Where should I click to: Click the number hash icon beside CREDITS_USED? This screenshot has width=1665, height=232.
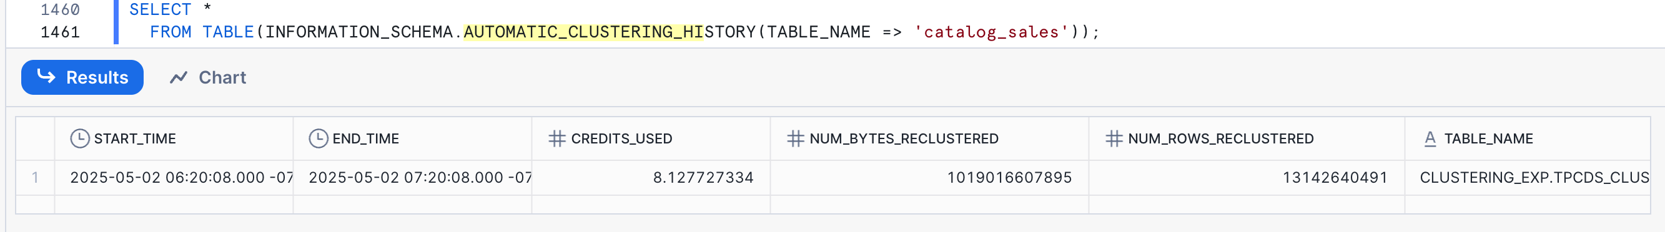pyautogui.click(x=556, y=138)
